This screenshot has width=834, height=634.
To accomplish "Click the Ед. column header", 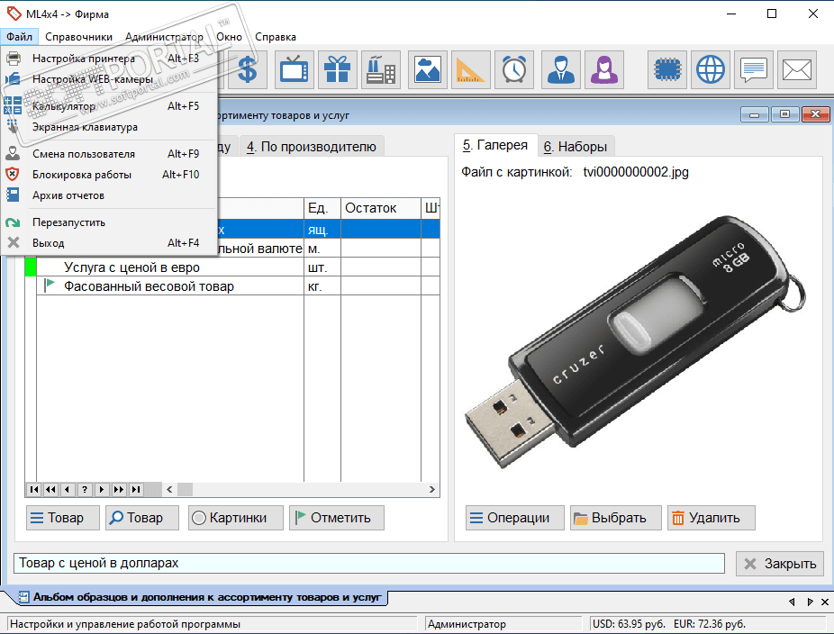I will (x=322, y=208).
